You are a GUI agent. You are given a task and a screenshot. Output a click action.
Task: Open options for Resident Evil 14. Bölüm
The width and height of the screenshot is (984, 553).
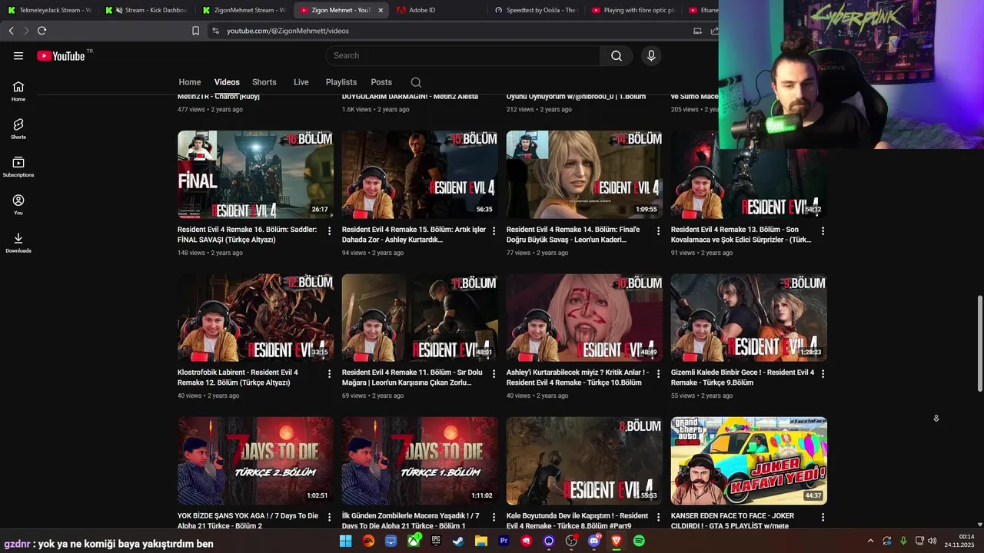pyautogui.click(x=659, y=230)
